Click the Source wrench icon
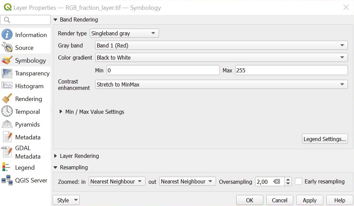The image size is (354, 206). [7, 47]
